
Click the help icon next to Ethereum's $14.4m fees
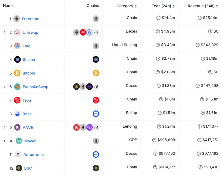point(158,18)
